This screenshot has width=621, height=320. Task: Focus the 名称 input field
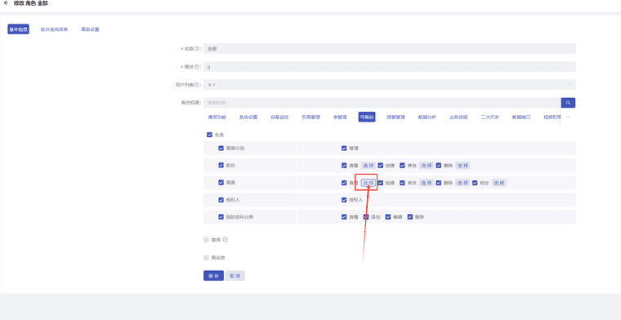coord(389,49)
